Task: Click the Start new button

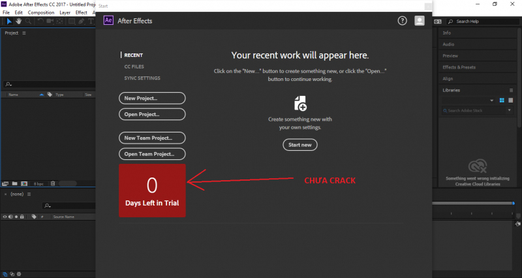Action: pos(300,145)
